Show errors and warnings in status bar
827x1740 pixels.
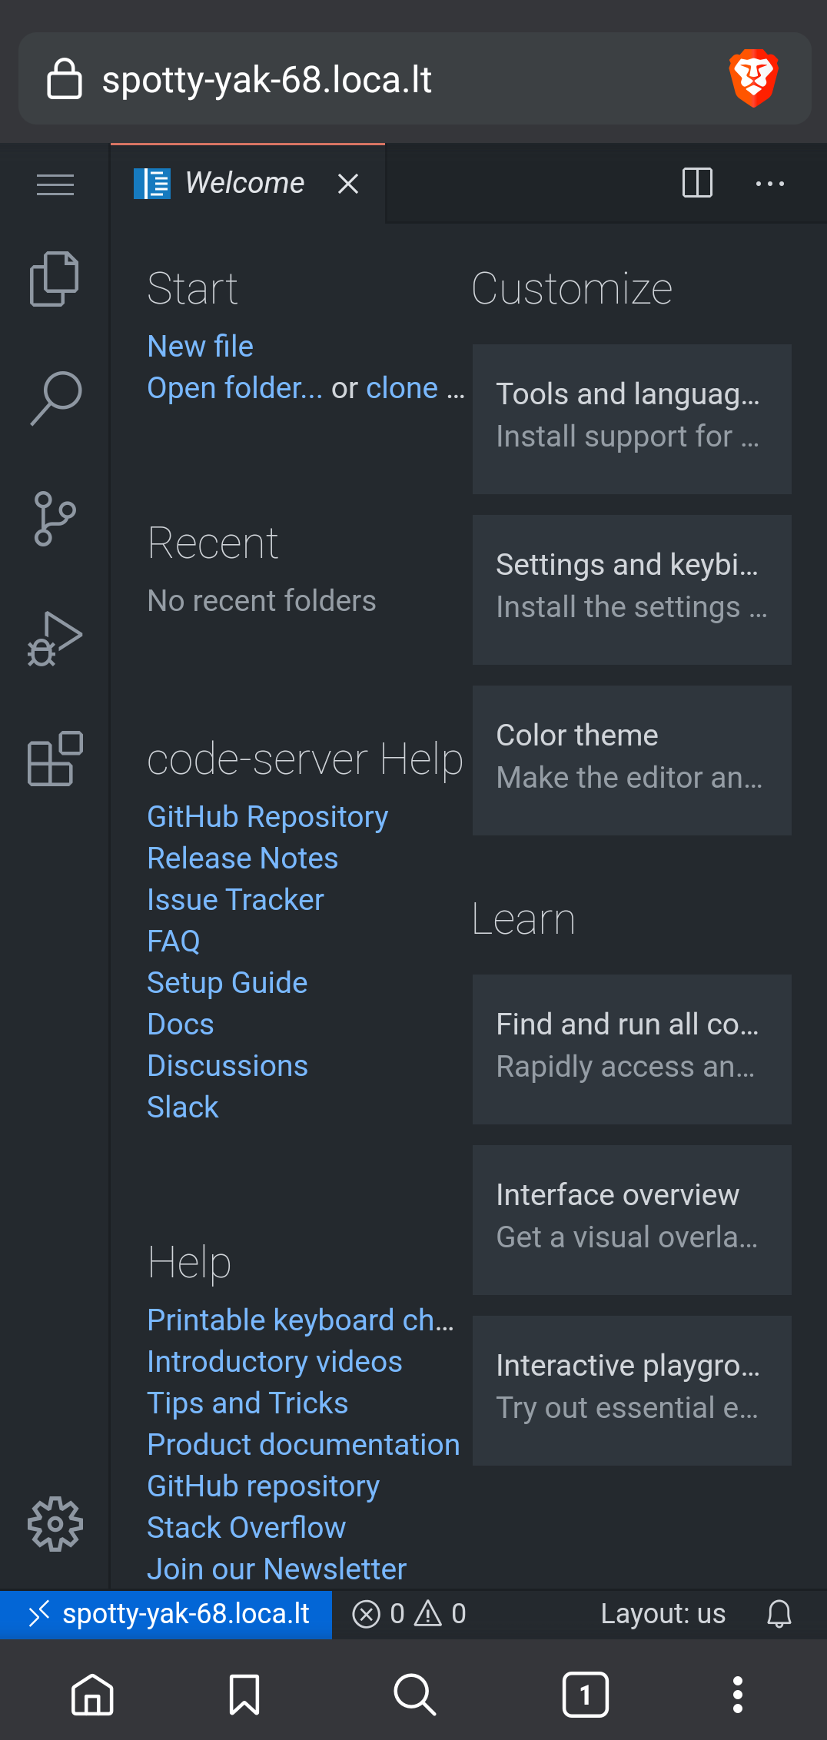pyautogui.click(x=409, y=1614)
